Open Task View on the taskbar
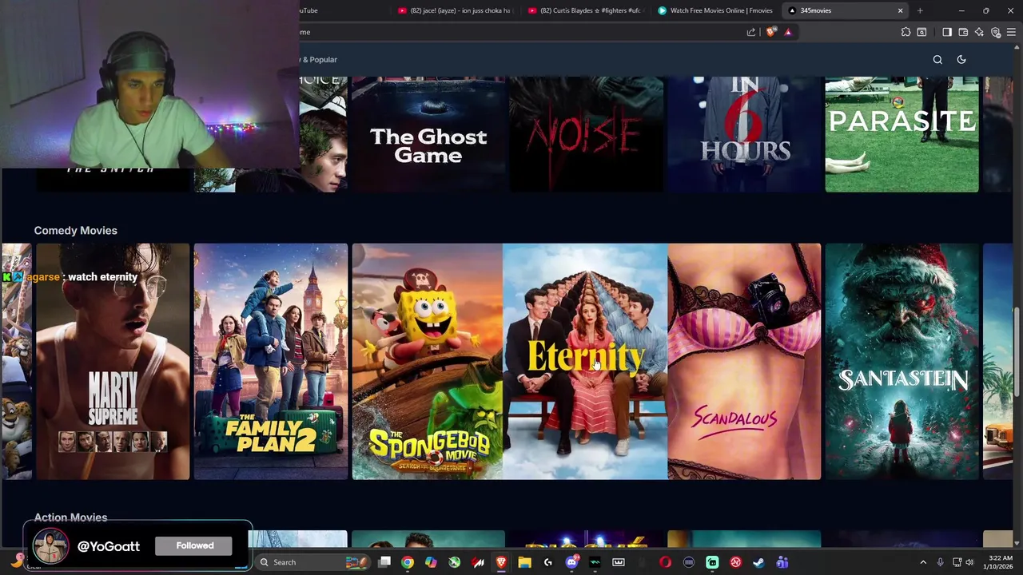The width and height of the screenshot is (1023, 575). 384,562
